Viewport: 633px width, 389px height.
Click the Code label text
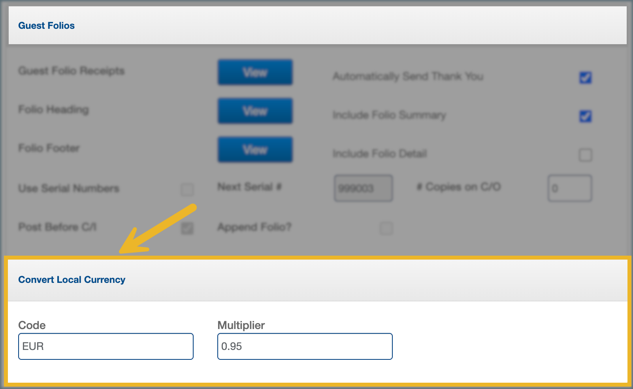click(32, 325)
